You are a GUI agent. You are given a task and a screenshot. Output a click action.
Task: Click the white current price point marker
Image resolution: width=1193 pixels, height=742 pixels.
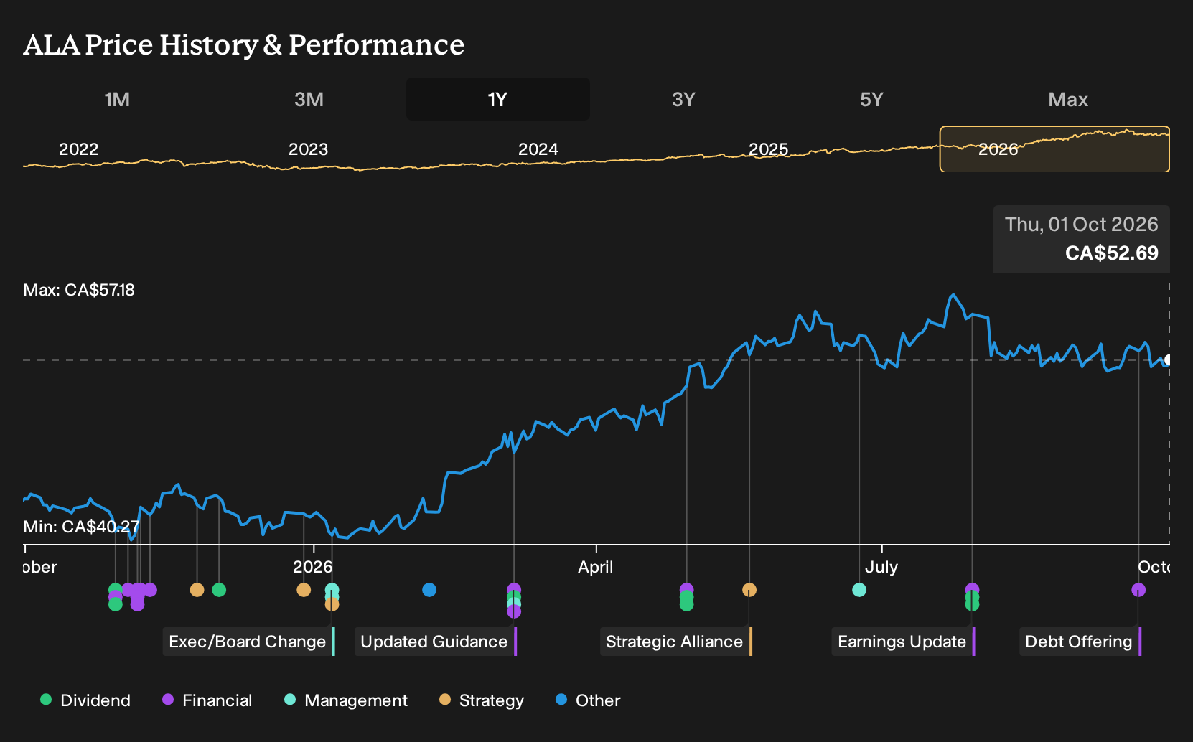tap(1168, 360)
